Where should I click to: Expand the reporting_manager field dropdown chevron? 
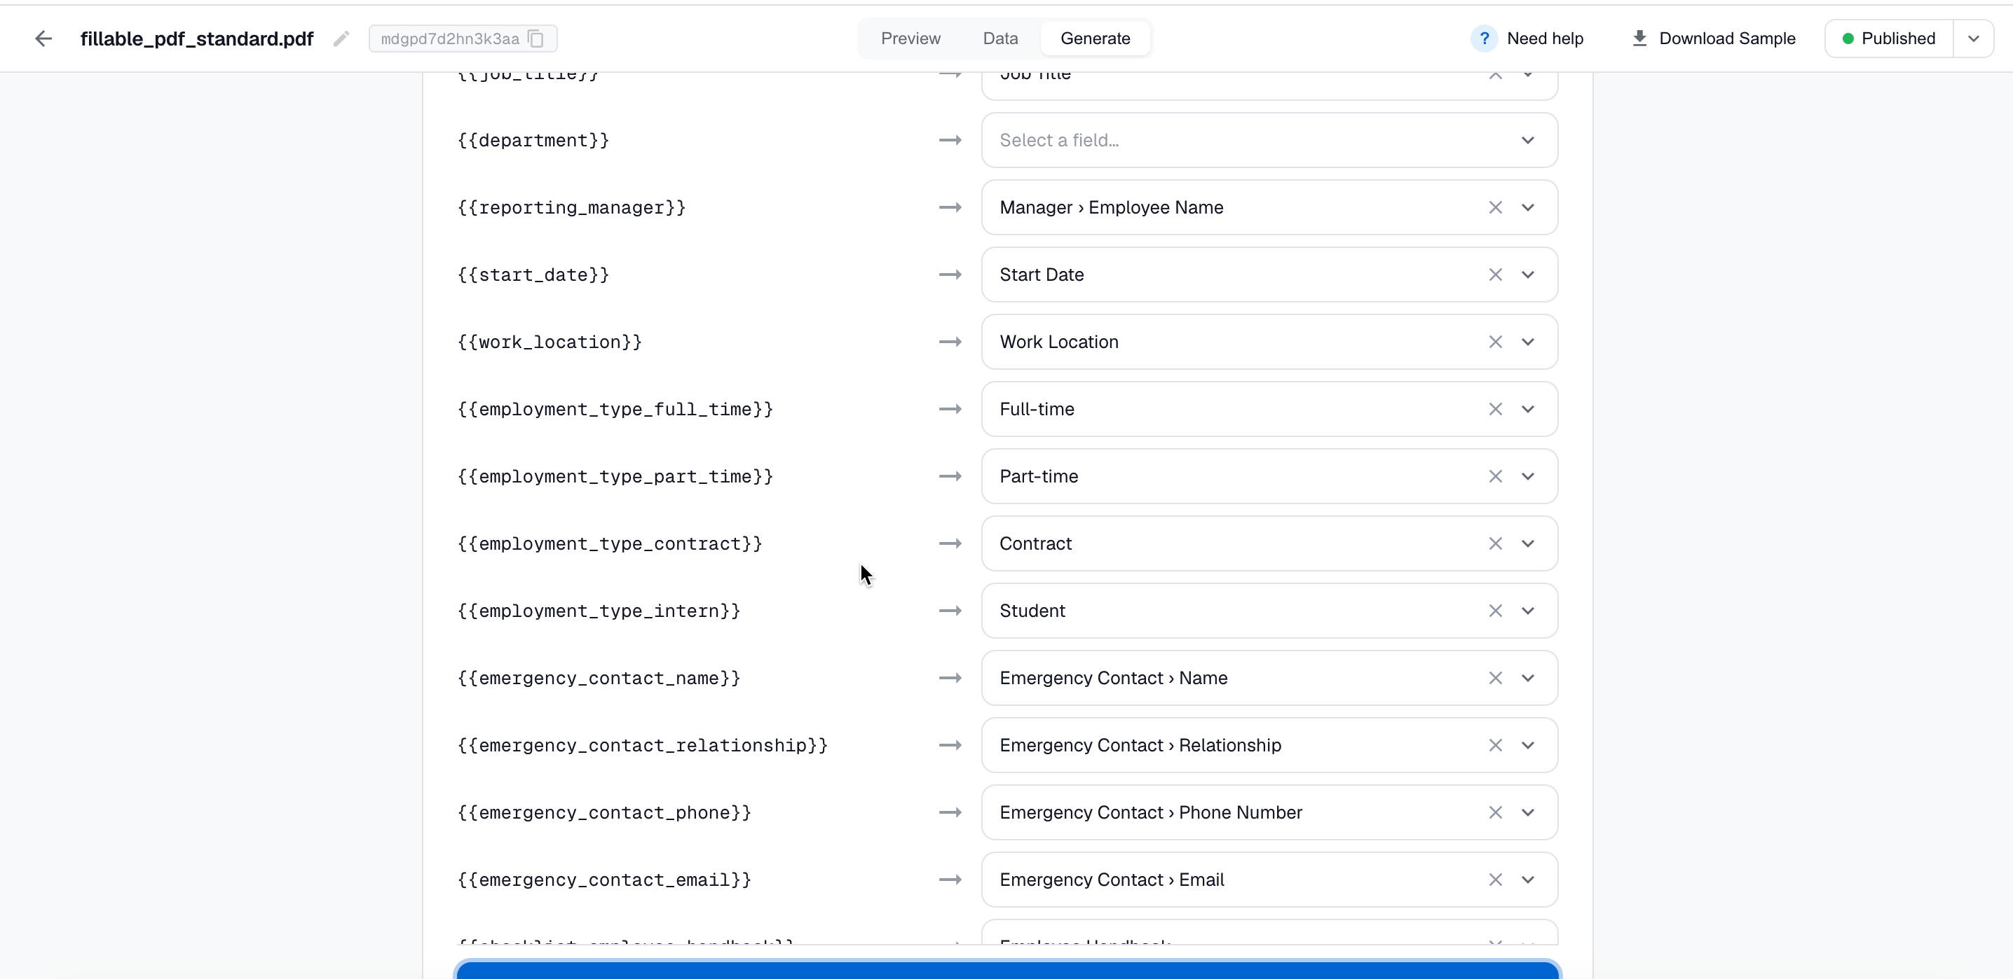(x=1527, y=207)
